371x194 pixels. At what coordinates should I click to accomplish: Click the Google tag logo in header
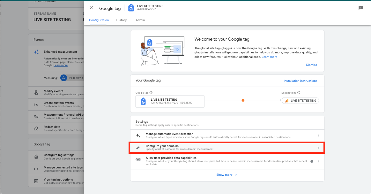point(131,8)
